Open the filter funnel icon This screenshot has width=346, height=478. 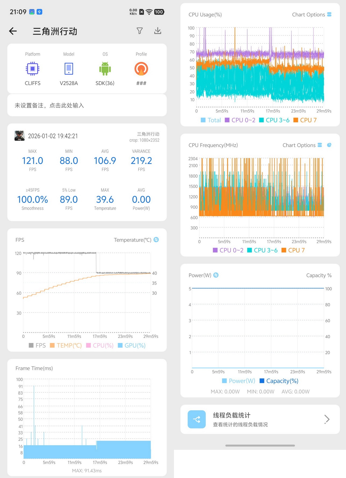(x=140, y=31)
